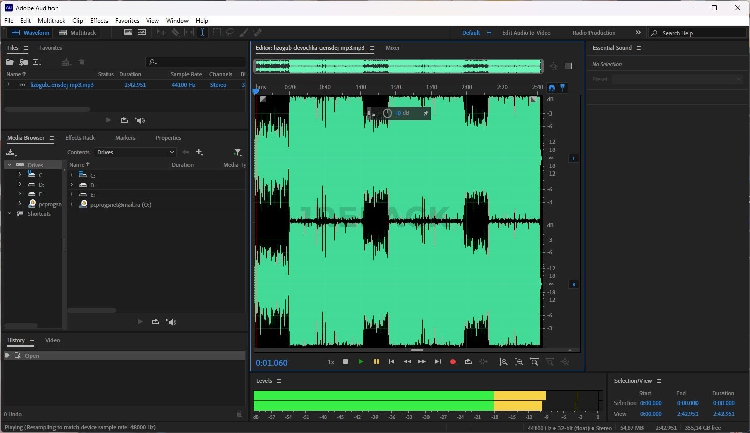Stop playback with the Stop button

click(x=345, y=362)
